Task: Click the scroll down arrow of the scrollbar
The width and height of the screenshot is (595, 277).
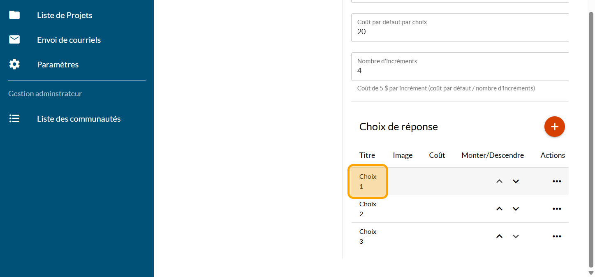Action: coord(591,273)
